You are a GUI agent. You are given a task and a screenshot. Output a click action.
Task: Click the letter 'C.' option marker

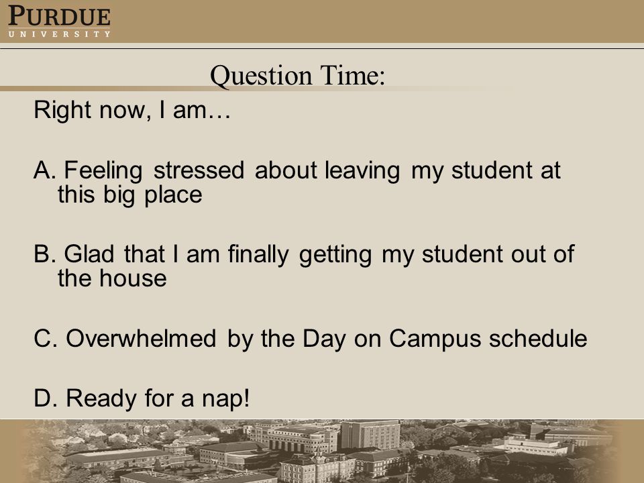coord(46,338)
